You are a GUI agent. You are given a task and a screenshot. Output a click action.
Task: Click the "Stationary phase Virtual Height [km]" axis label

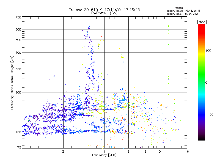point(12,83)
